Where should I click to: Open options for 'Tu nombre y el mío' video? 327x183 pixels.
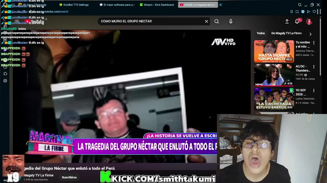tap(314, 43)
